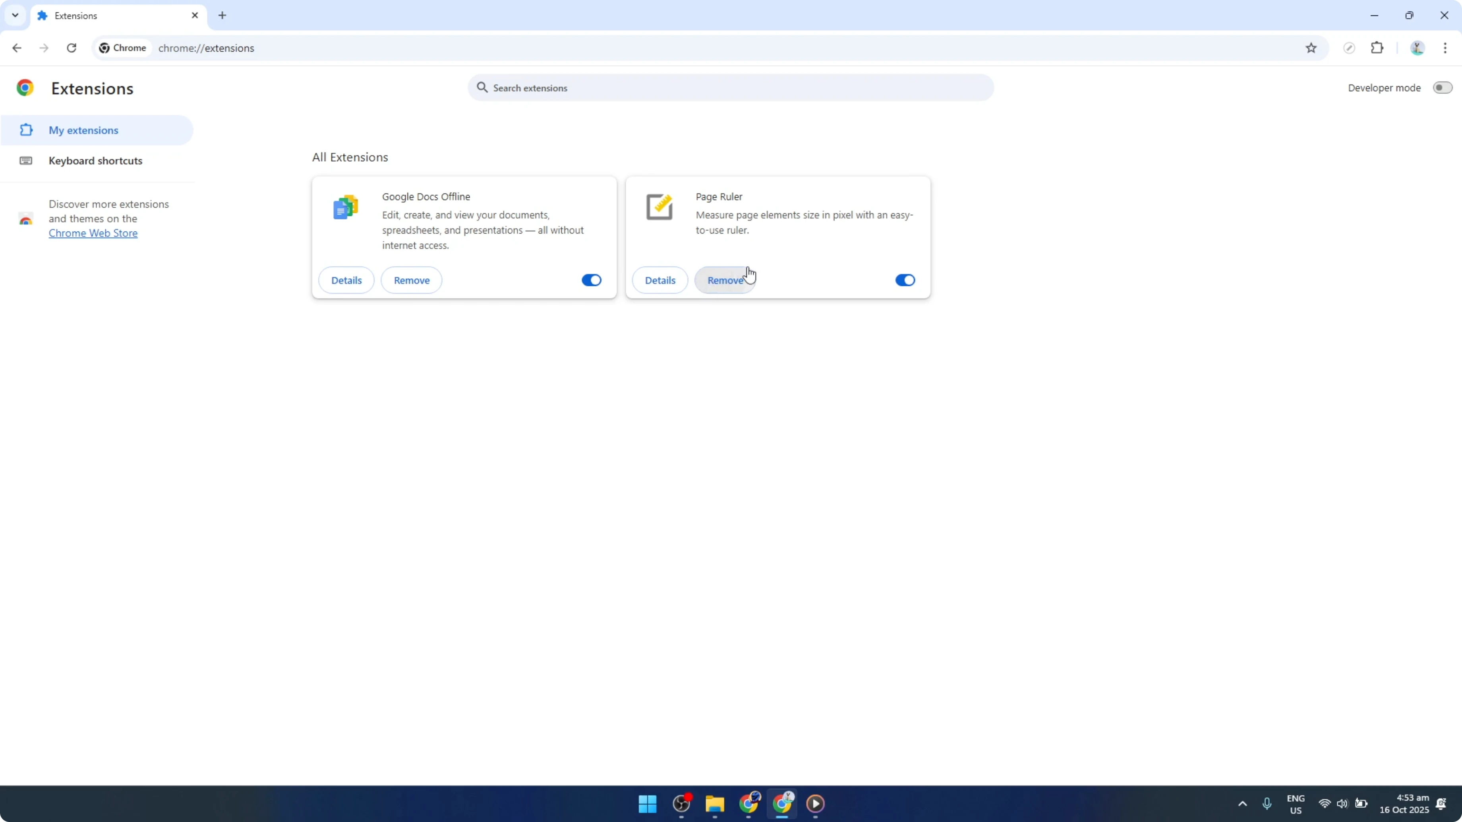Toggle Developer mode on
This screenshot has width=1462, height=822.
pyautogui.click(x=1442, y=87)
